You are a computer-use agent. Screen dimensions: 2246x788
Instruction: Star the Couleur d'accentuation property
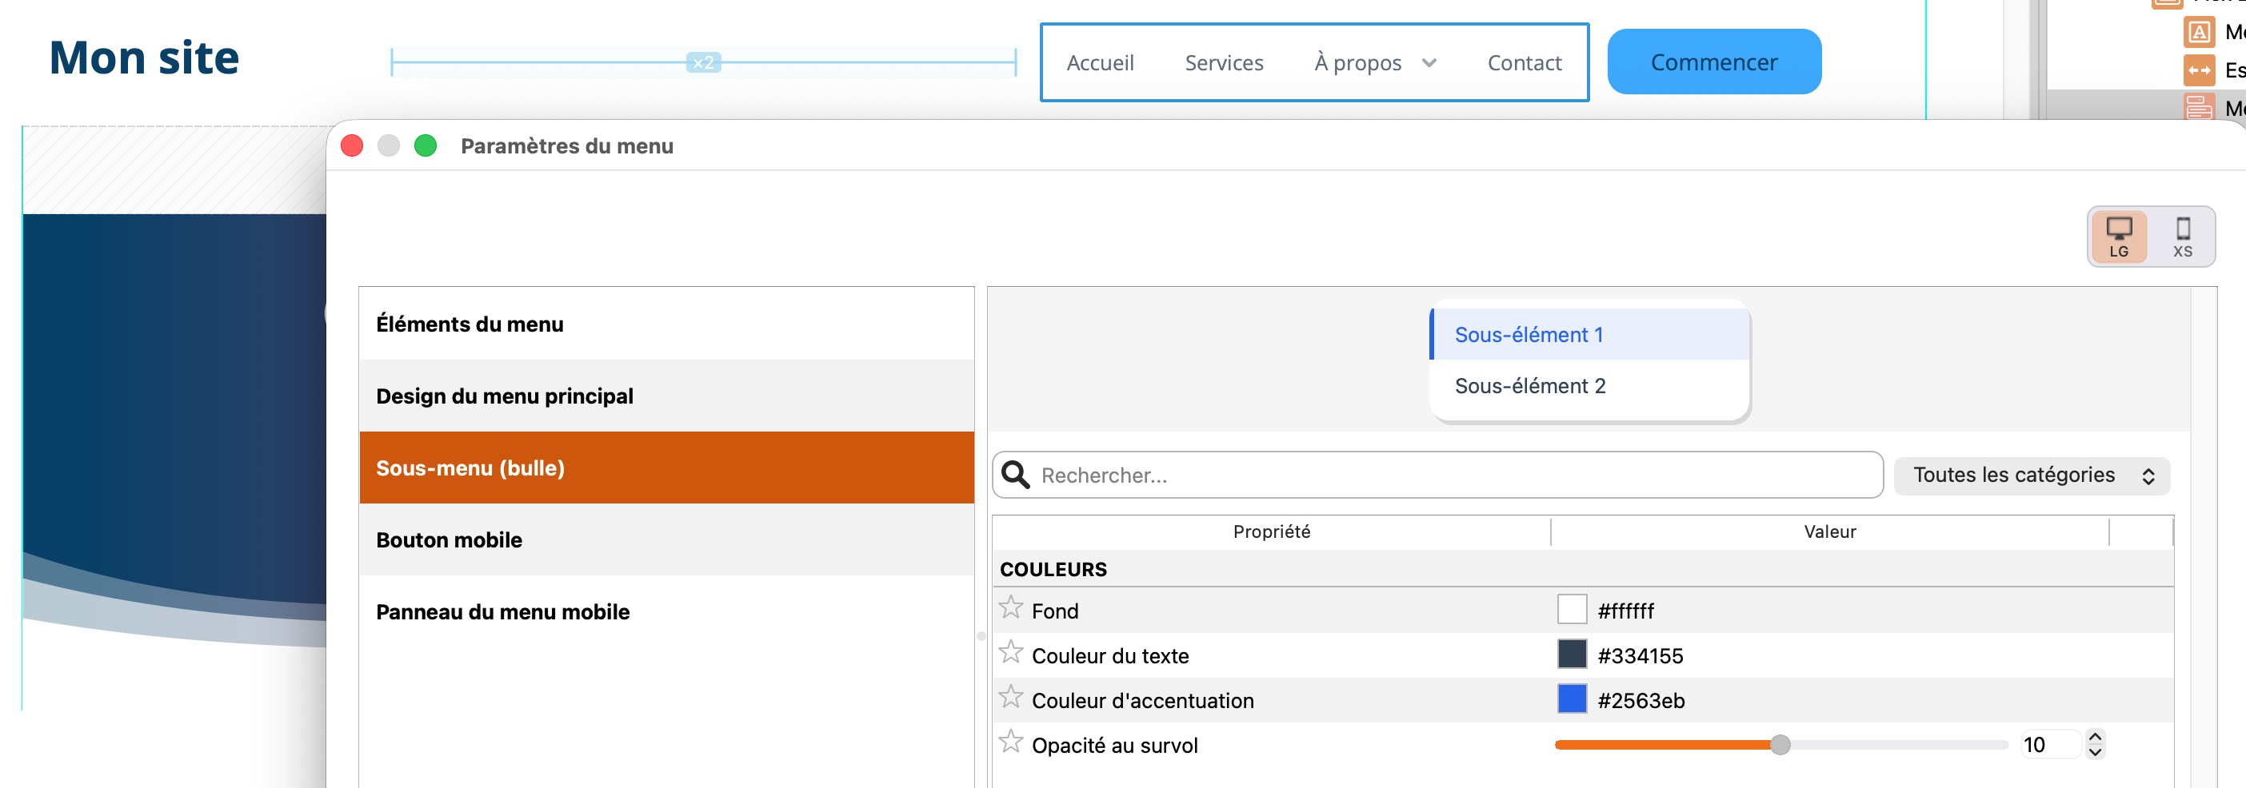pyautogui.click(x=1010, y=698)
